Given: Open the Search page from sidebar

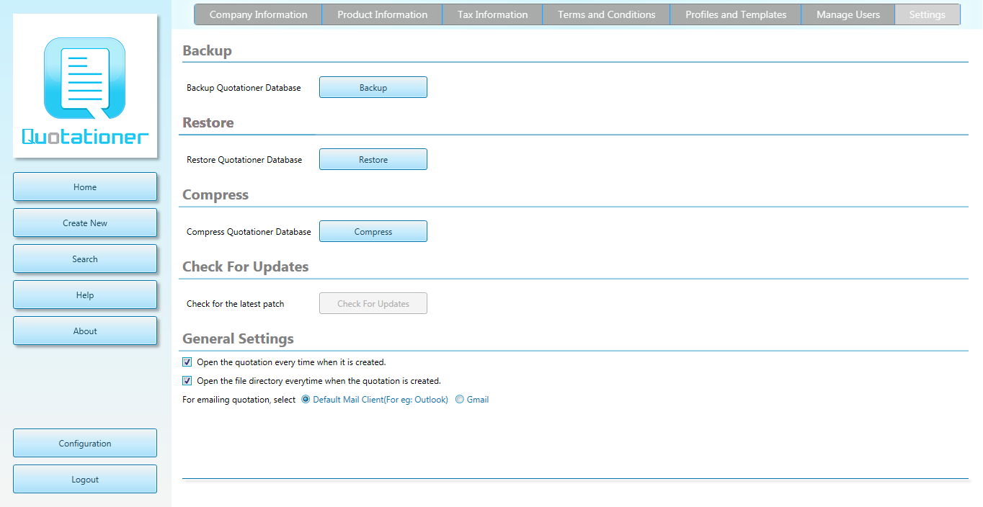Looking at the screenshot, I should click(x=85, y=259).
